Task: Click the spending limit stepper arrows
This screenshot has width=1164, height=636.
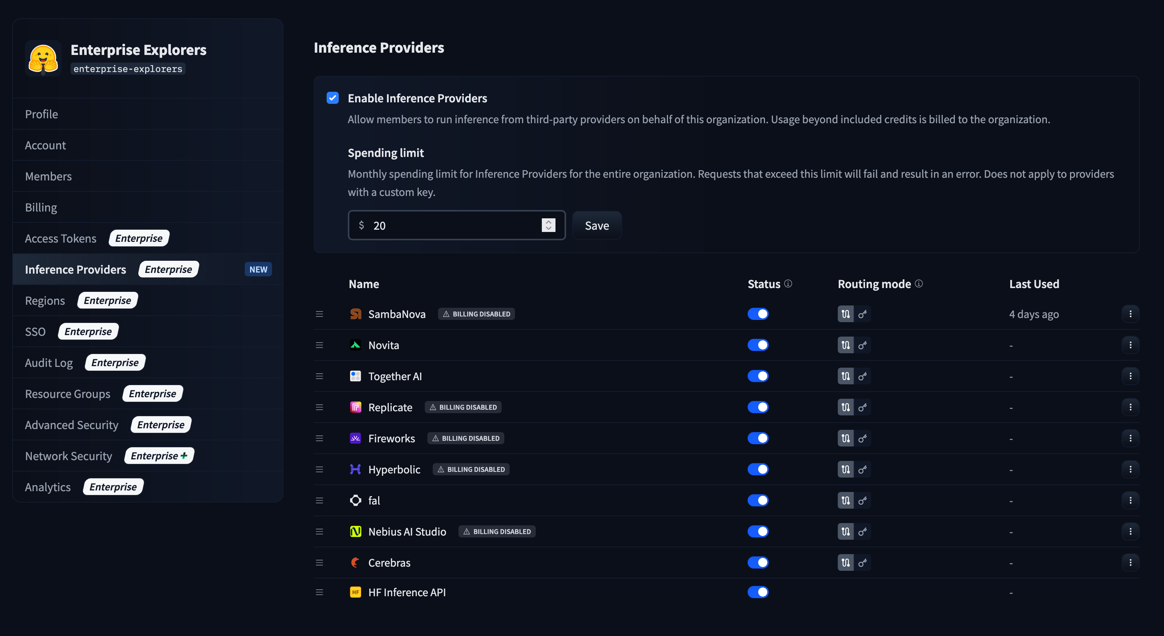Action: click(x=548, y=225)
